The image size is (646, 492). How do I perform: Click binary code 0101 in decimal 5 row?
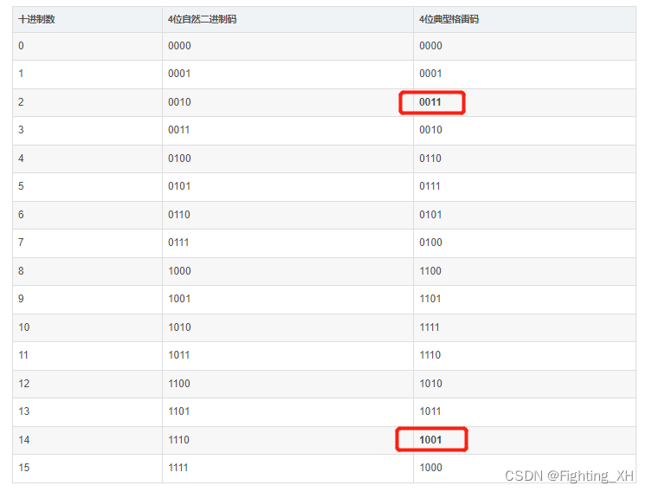click(x=179, y=186)
